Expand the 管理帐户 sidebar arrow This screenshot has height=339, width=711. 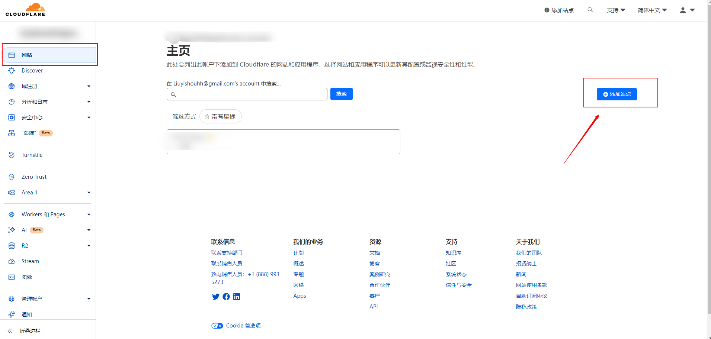pyautogui.click(x=89, y=299)
